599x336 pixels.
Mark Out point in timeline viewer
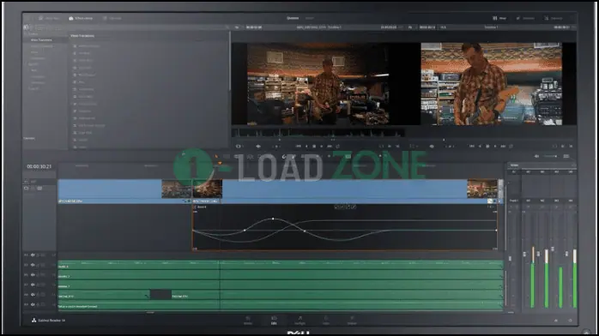click(571, 146)
